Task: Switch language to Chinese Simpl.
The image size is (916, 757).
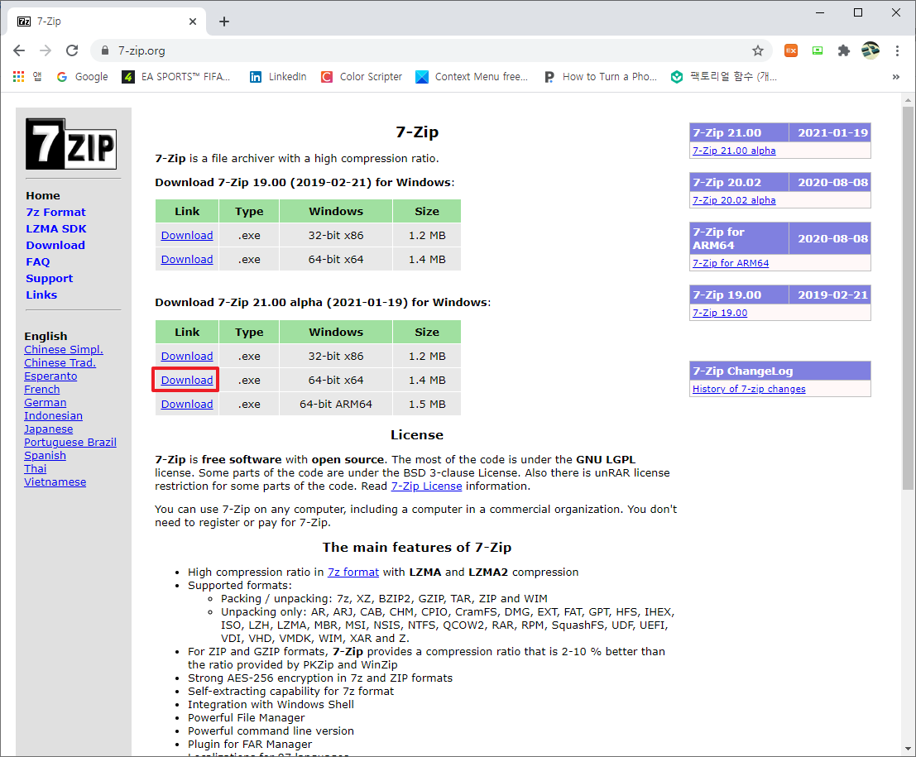Action: tap(64, 349)
